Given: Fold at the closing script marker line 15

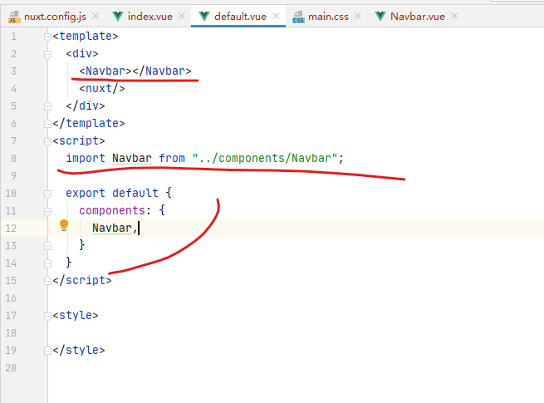Looking at the screenshot, I should [48, 281].
